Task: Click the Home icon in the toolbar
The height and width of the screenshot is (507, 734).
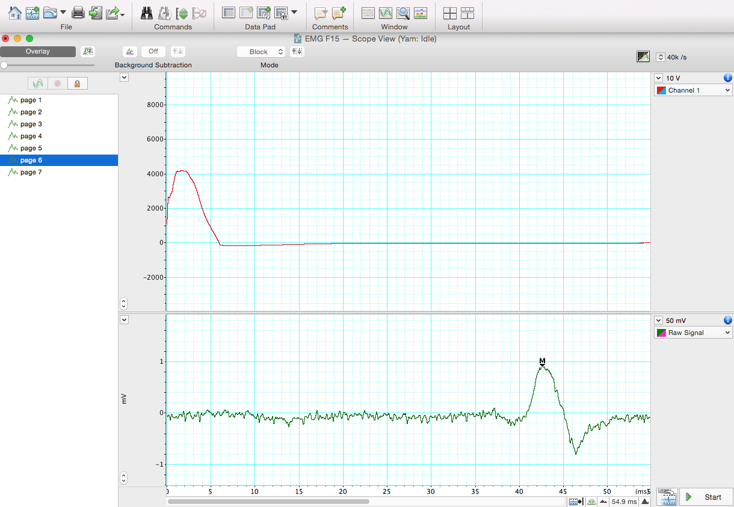Action: click(15, 12)
